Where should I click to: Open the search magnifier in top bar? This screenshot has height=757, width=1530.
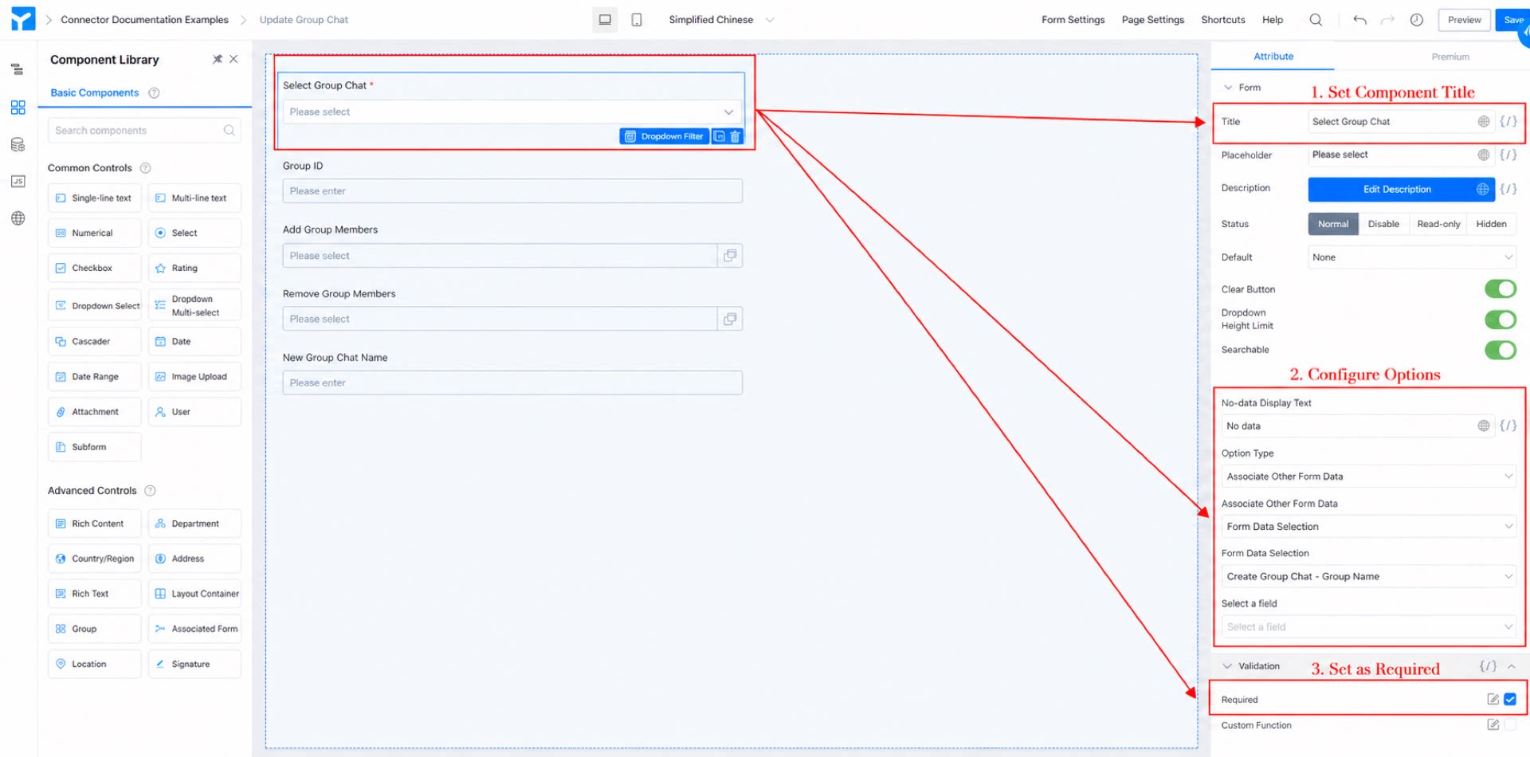[1316, 20]
